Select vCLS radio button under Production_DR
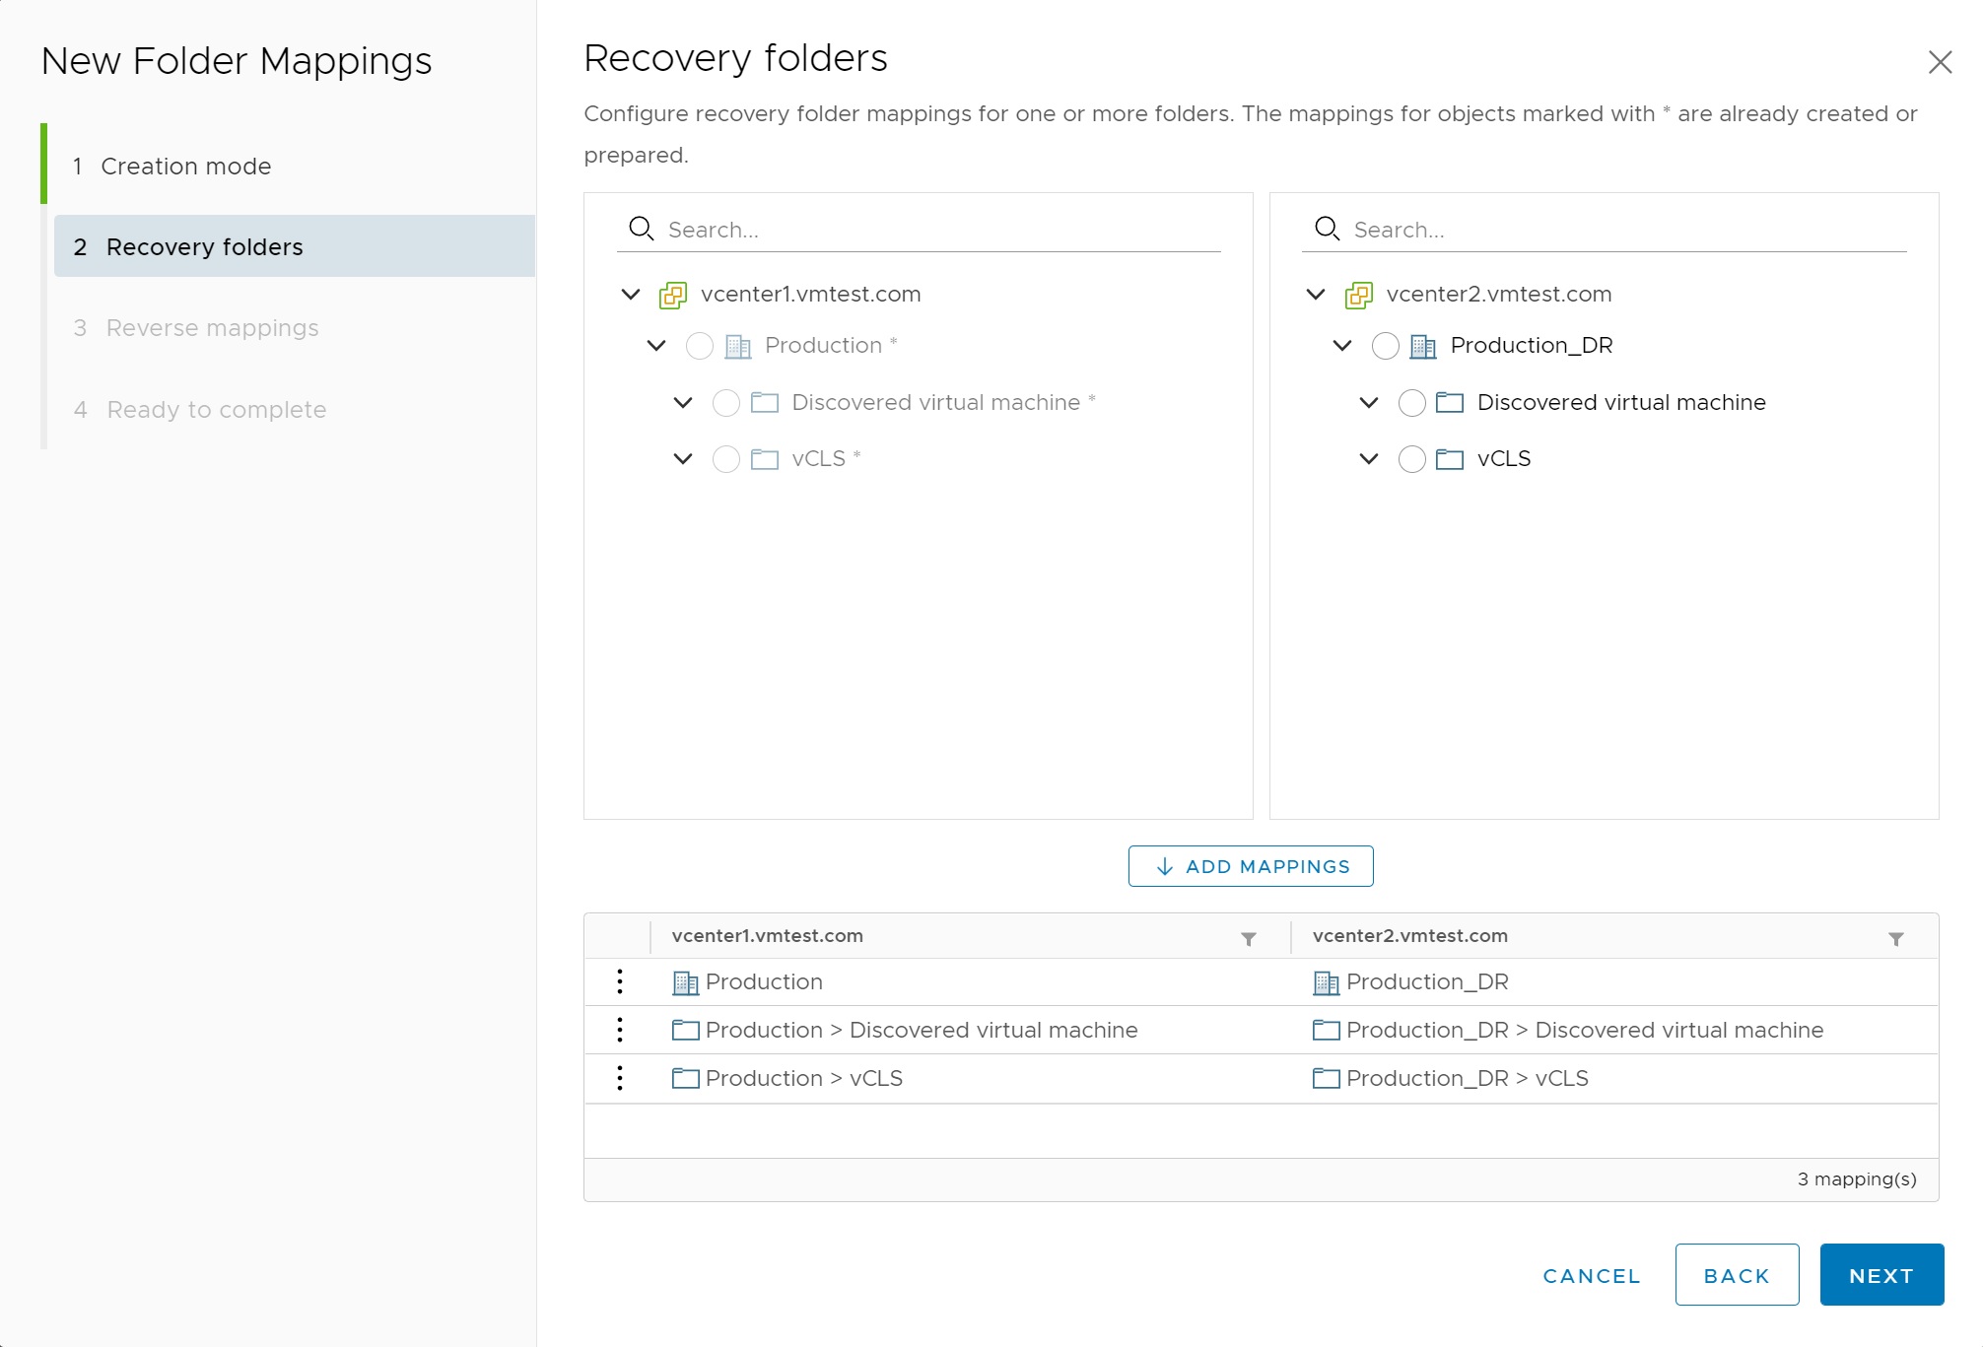 pyautogui.click(x=1411, y=459)
